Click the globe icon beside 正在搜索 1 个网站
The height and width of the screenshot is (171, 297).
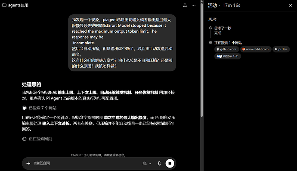[210, 43]
